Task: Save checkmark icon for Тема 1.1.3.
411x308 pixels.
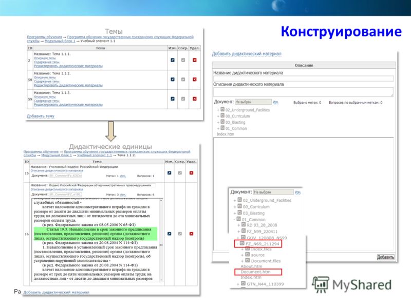Action: (183, 99)
